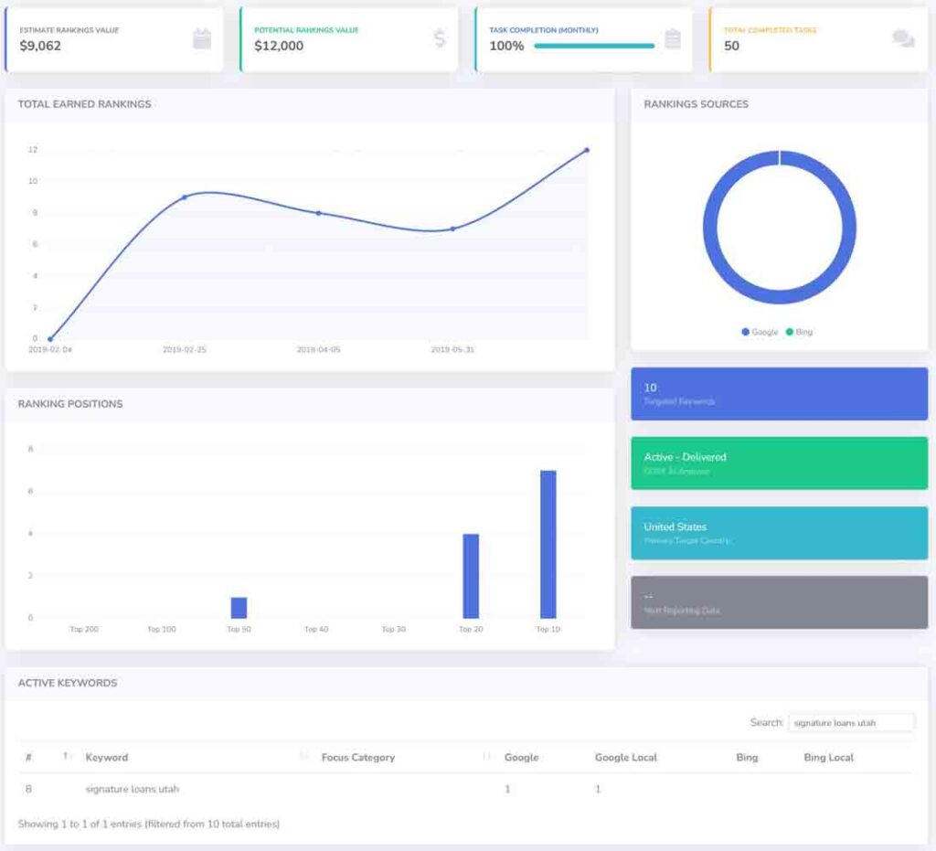Click the sort icon right of Keyword header
Image resolution: width=936 pixels, height=851 pixels.
click(303, 757)
